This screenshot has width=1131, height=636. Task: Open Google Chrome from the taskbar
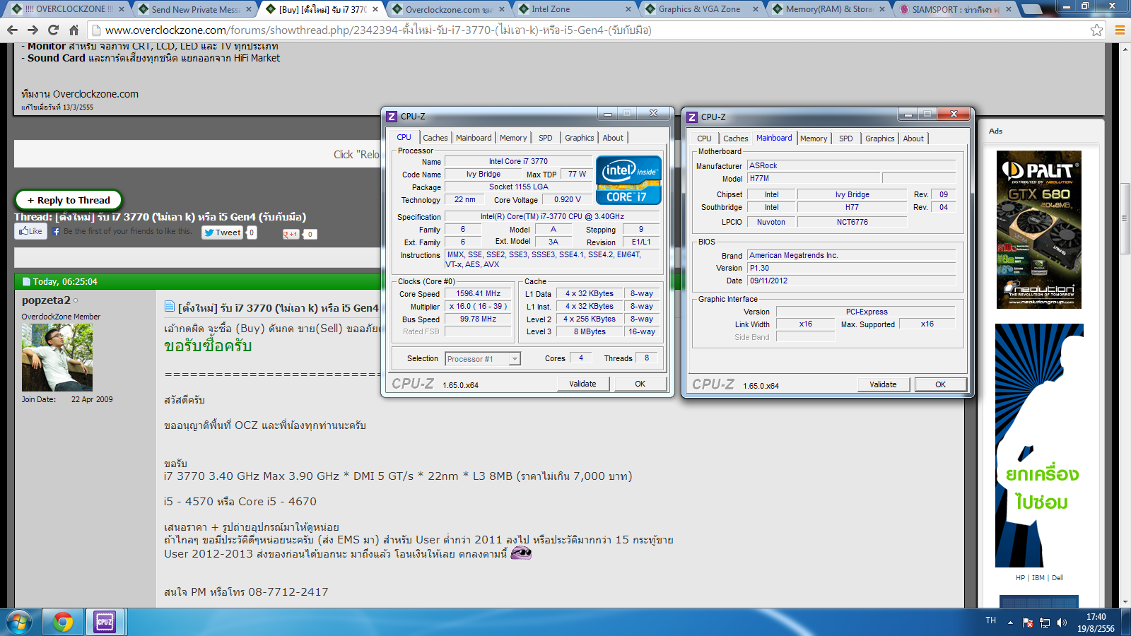[x=63, y=622]
